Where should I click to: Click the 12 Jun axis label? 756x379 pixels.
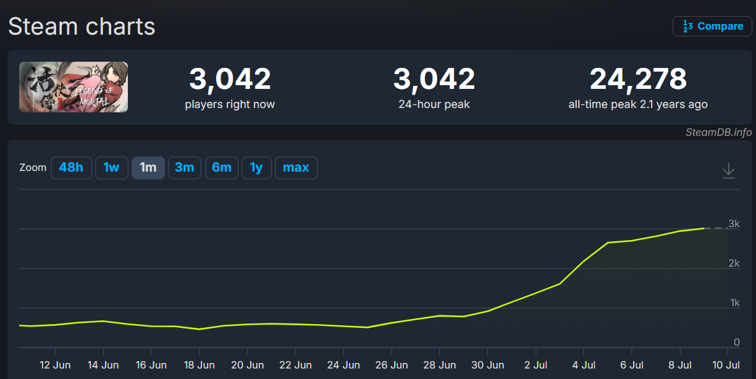(55, 365)
